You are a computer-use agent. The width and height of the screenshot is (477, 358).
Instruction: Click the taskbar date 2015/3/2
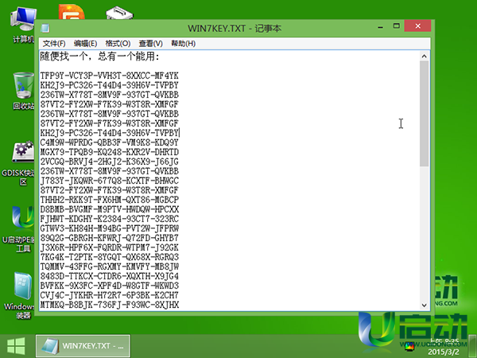pyautogui.click(x=444, y=352)
